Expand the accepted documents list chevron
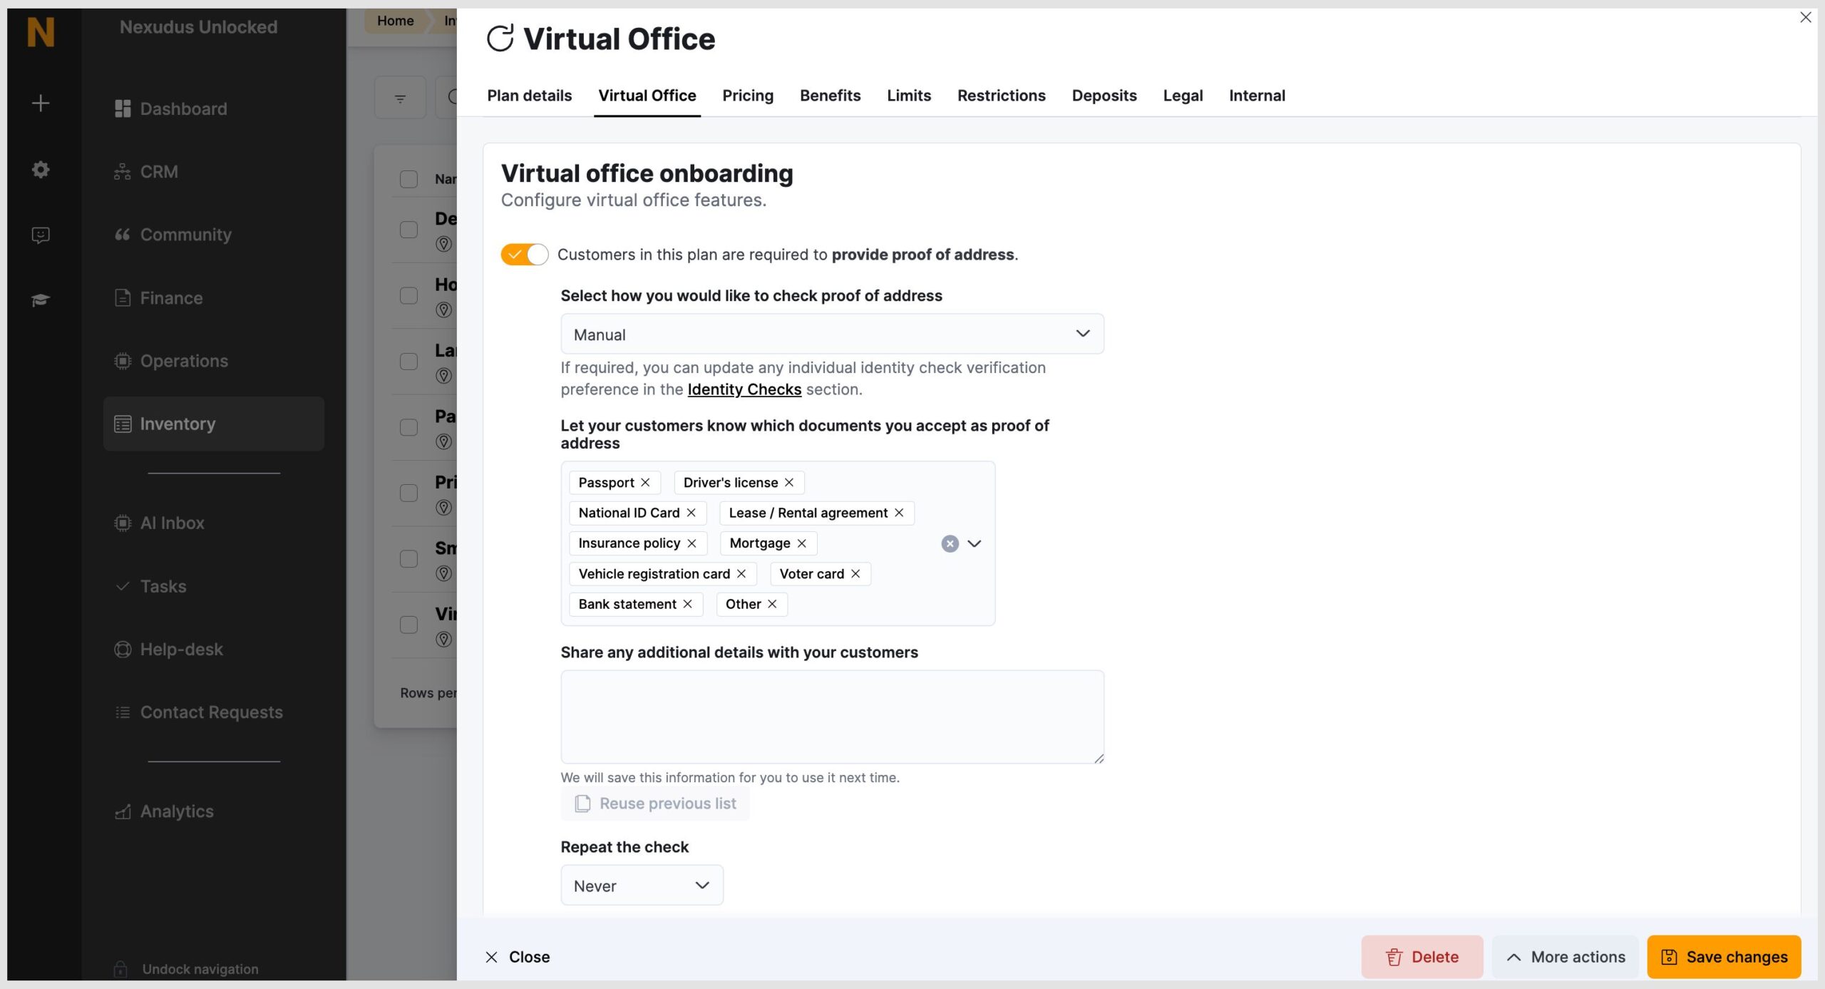The image size is (1825, 989). (x=975, y=544)
